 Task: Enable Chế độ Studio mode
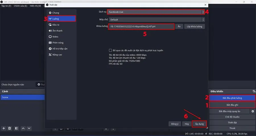232,117
